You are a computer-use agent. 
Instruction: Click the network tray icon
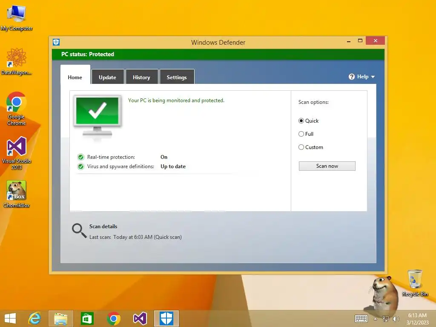pos(386,318)
